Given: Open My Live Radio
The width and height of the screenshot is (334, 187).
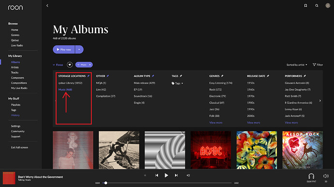Looking at the screenshot, I should tap(19, 88).
